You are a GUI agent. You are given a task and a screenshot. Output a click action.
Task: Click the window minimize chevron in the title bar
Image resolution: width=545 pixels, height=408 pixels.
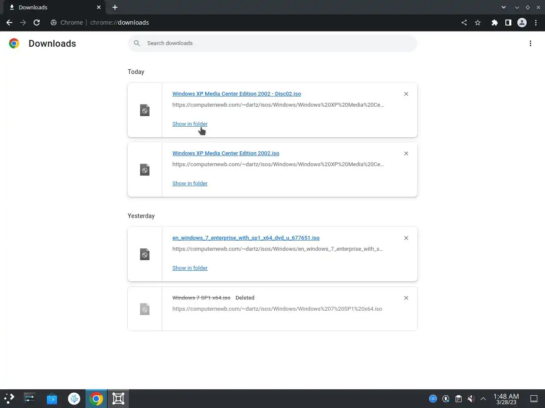pyautogui.click(x=517, y=7)
